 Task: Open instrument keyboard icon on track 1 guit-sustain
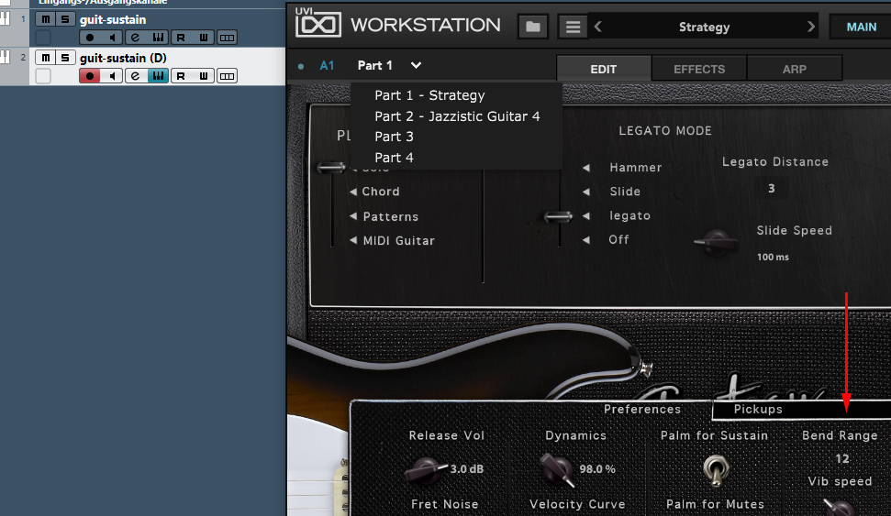(158, 38)
